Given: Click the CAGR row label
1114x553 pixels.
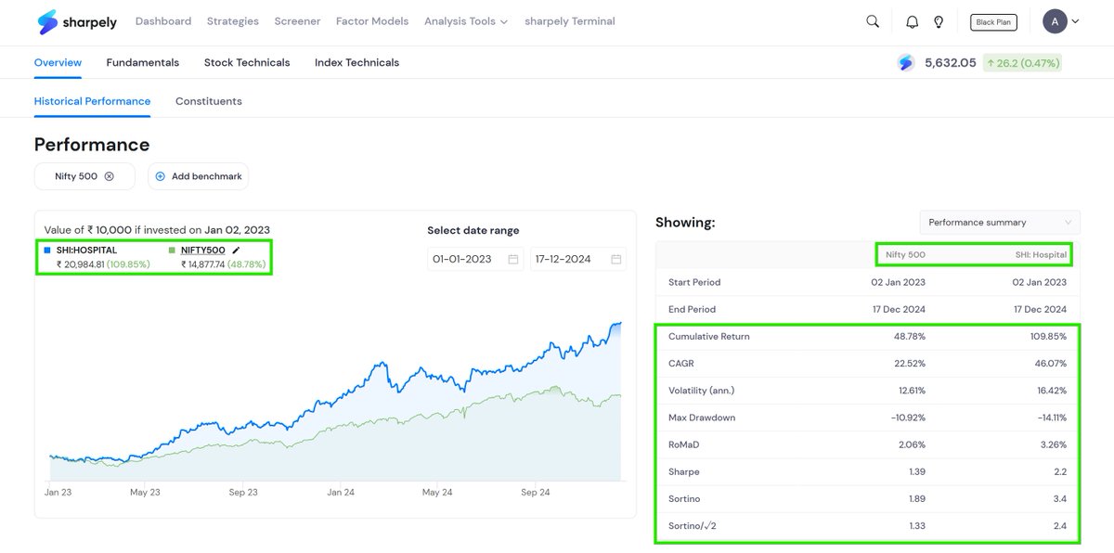Looking at the screenshot, I should pyautogui.click(x=681, y=364).
